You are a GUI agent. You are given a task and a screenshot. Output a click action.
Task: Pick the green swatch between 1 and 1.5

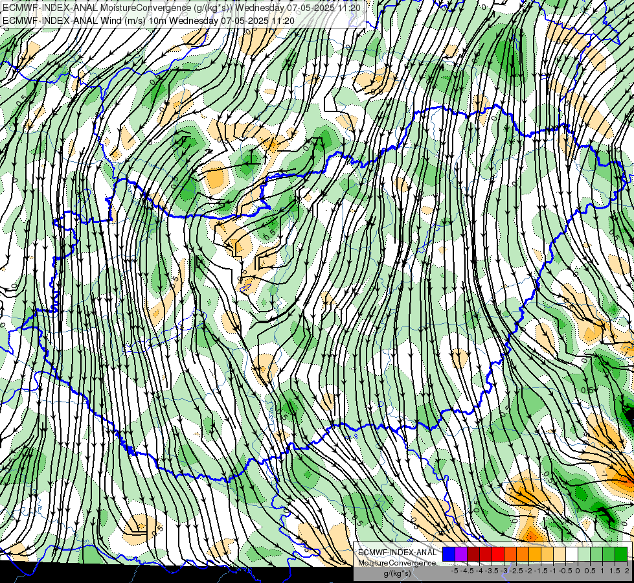click(609, 554)
